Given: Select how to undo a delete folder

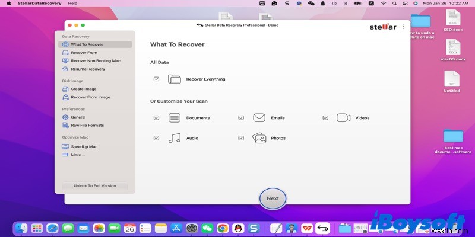Looking at the screenshot, I should pyautogui.click(x=421, y=26).
